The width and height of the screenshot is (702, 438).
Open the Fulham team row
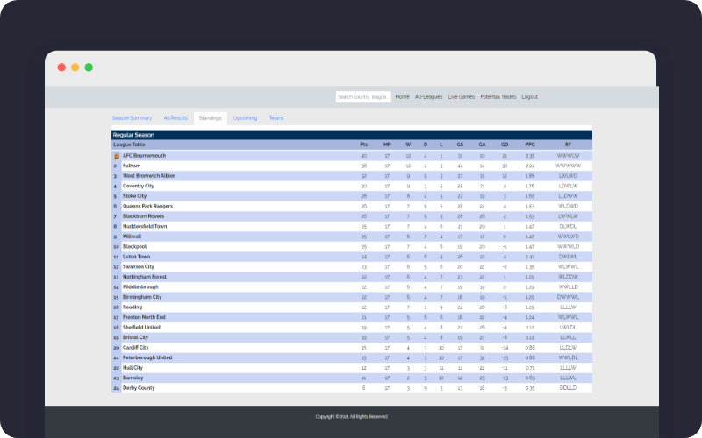(x=132, y=166)
